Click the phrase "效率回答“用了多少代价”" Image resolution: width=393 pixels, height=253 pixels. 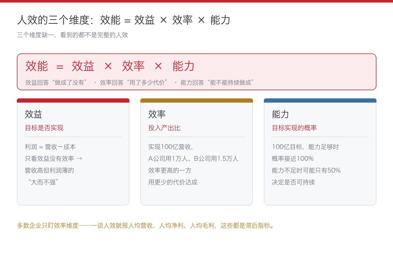tap(134, 83)
